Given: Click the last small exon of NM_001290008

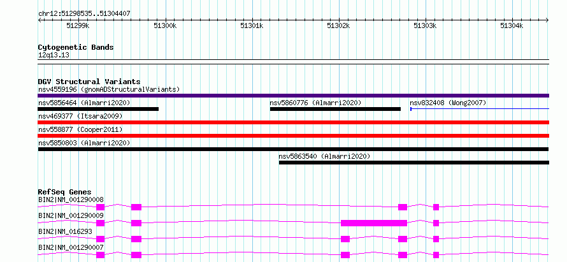Looking at the screenshot, I should [x=436, y=207].
